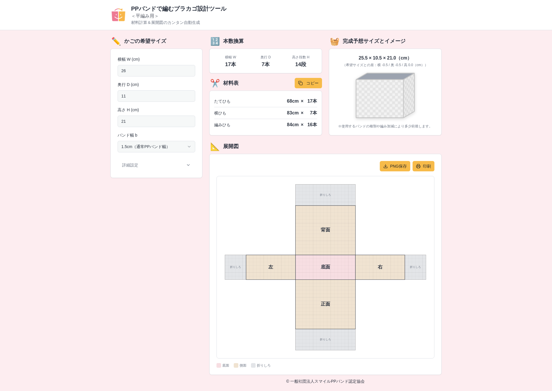Viewport: 552px width, 391px height.
Task: Click the 3D basket preview image
Action: pyautogui.click(x=385, y=95)
